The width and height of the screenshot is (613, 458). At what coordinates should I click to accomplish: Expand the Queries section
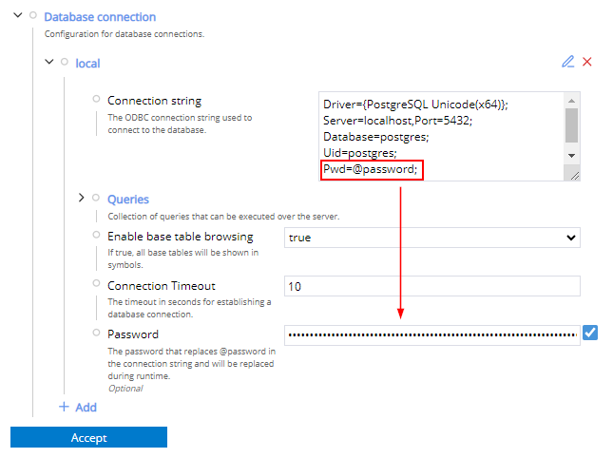(x=82, y=199)
